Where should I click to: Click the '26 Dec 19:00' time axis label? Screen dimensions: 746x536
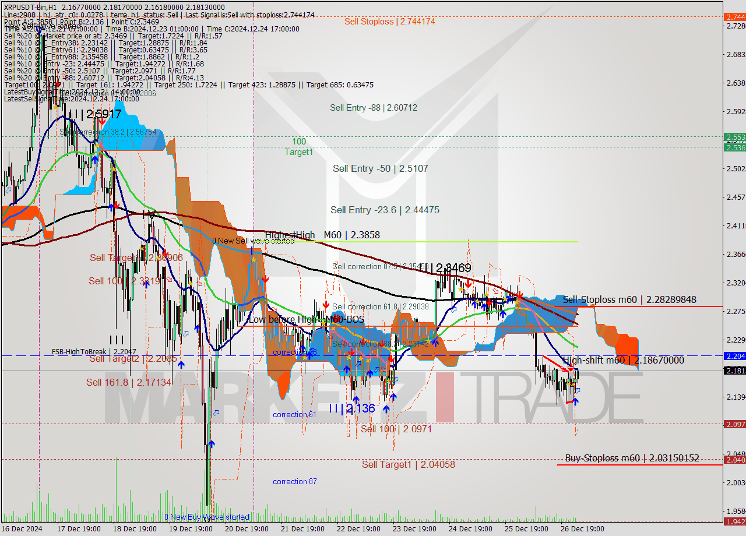point(582,529)
